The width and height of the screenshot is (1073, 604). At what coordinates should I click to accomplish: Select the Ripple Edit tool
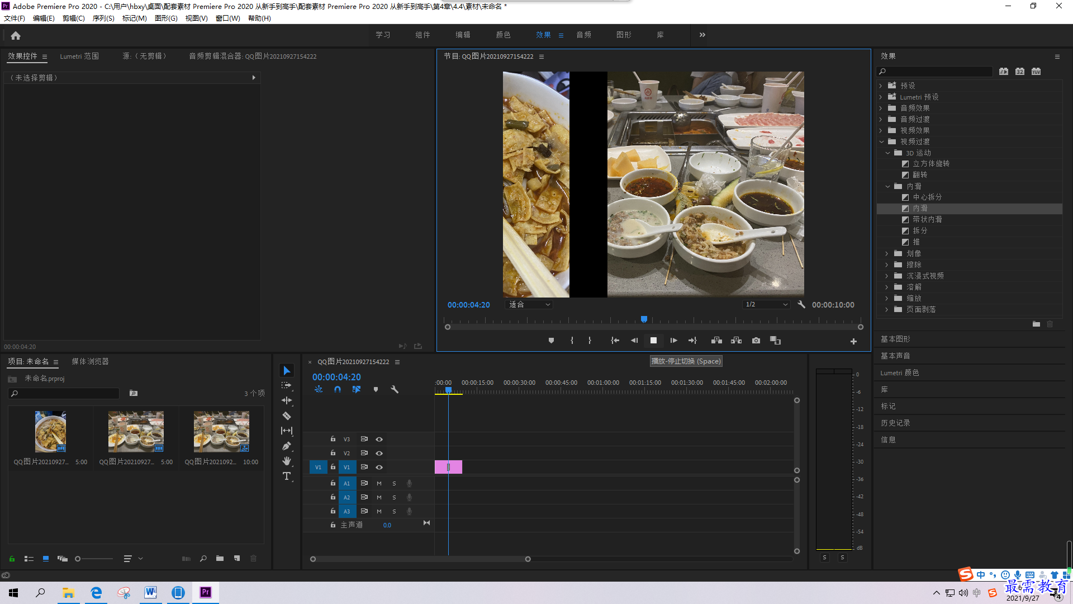287,400
